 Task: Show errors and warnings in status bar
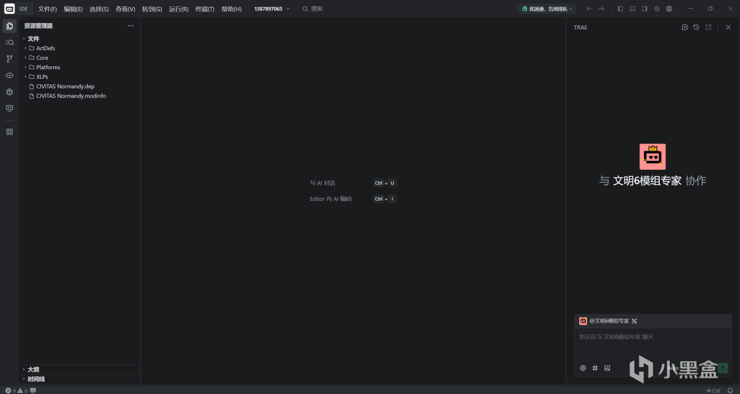tap(17, 391)
